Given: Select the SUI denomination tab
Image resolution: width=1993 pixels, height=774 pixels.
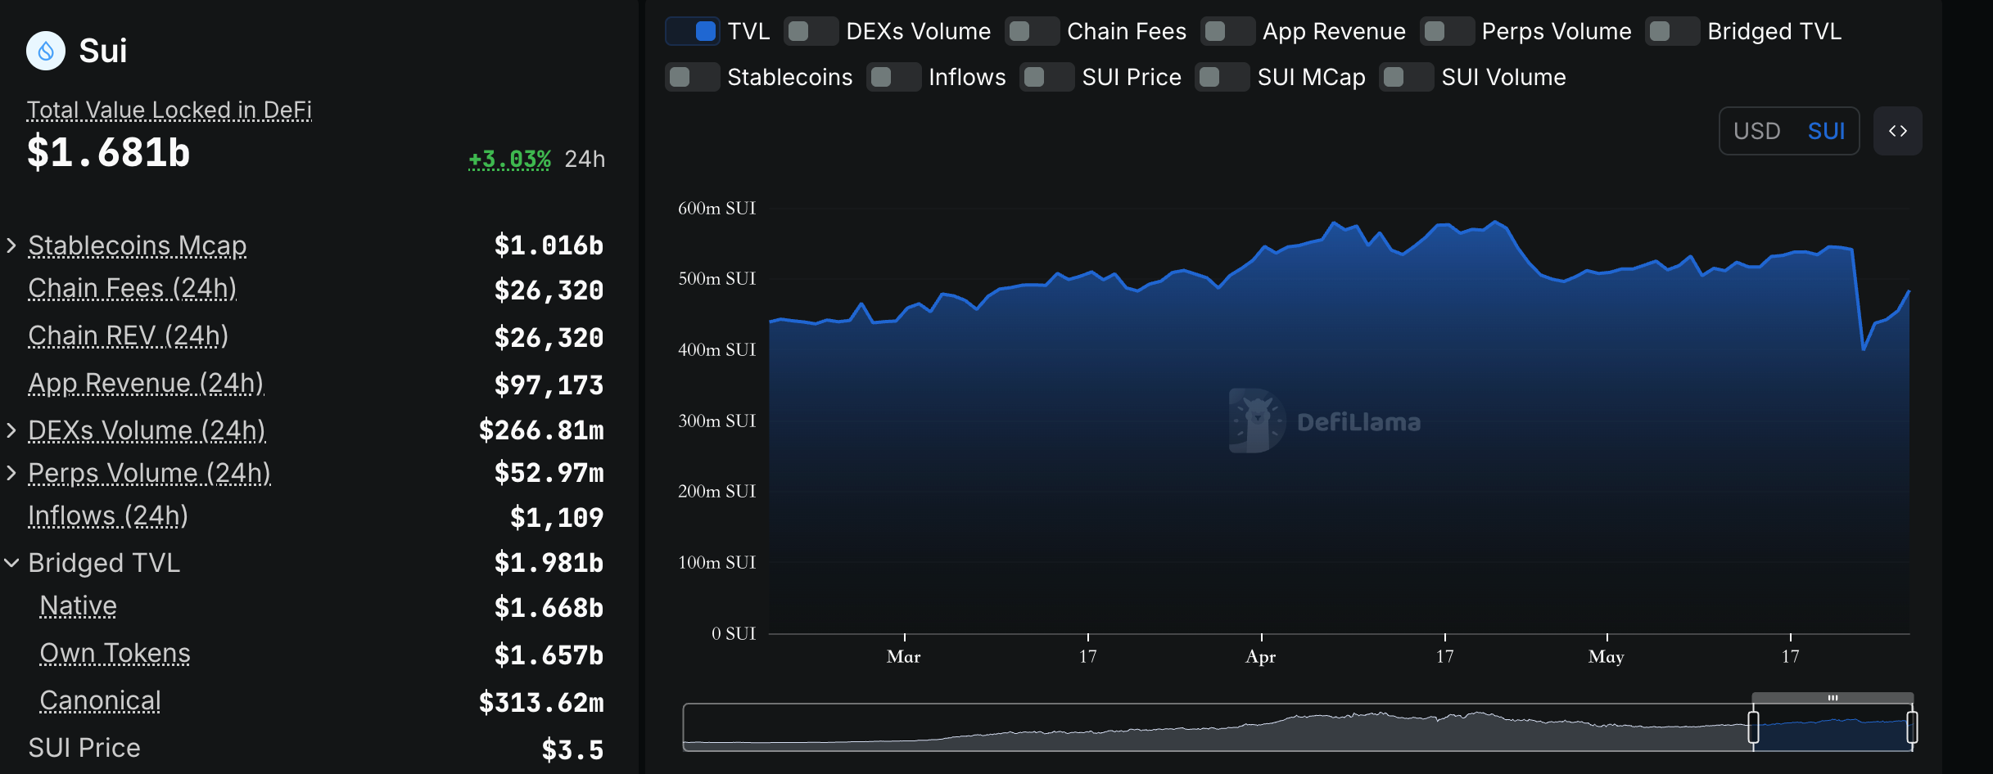Looking at the screenshot, I should coord(1826,131).
